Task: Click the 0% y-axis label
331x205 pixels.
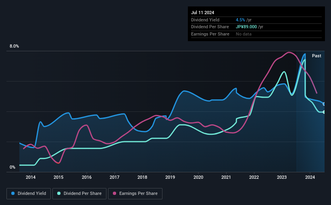Action: pos(12,167)
